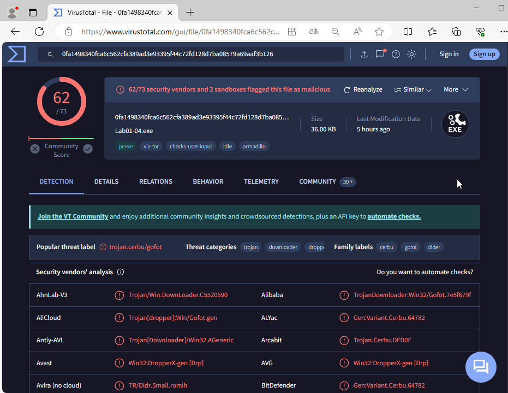Click the downloader threat category chip
Viewport: 508px width, 393px height.
[x=283, y=247]
